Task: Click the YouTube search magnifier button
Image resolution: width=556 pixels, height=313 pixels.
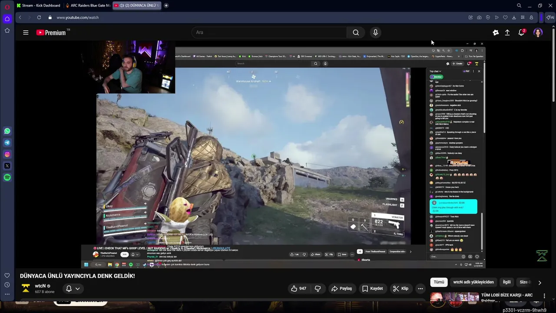Action: point(356,32)
